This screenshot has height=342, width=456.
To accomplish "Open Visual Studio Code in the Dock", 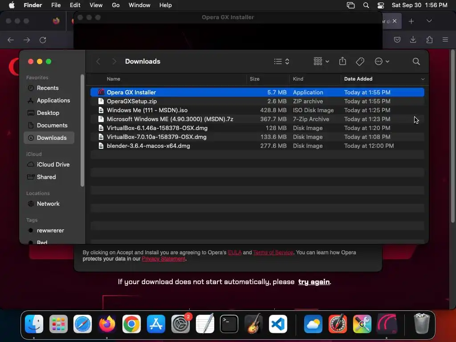I will click(x=278, y=324).
